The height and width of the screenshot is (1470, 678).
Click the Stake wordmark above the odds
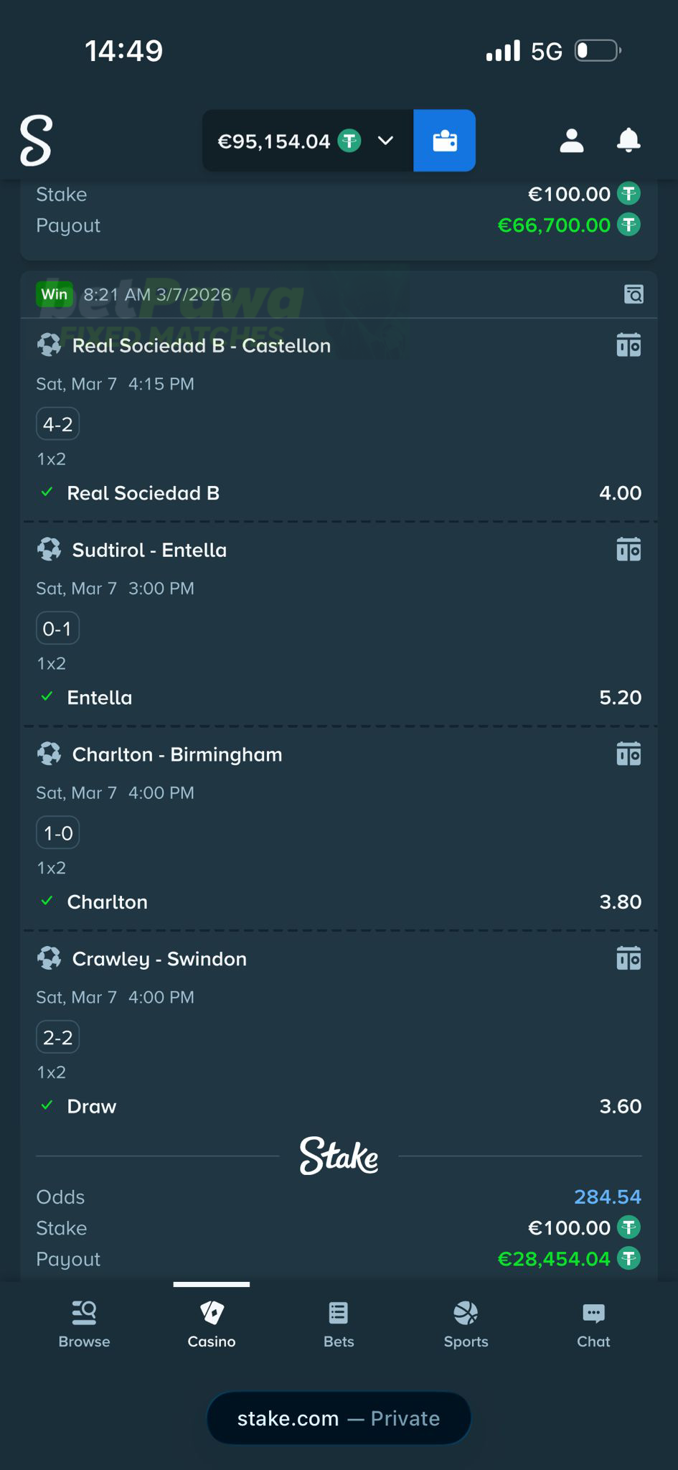[339, 1156]
